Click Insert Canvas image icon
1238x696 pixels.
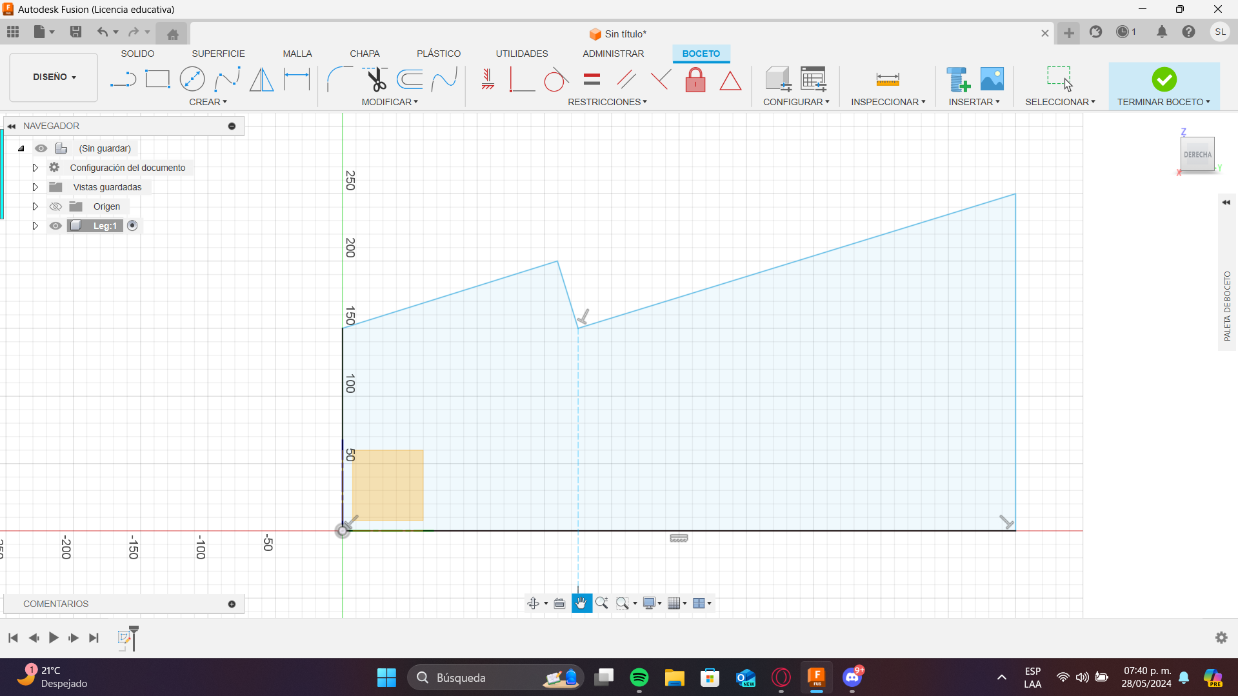[992, 79]
